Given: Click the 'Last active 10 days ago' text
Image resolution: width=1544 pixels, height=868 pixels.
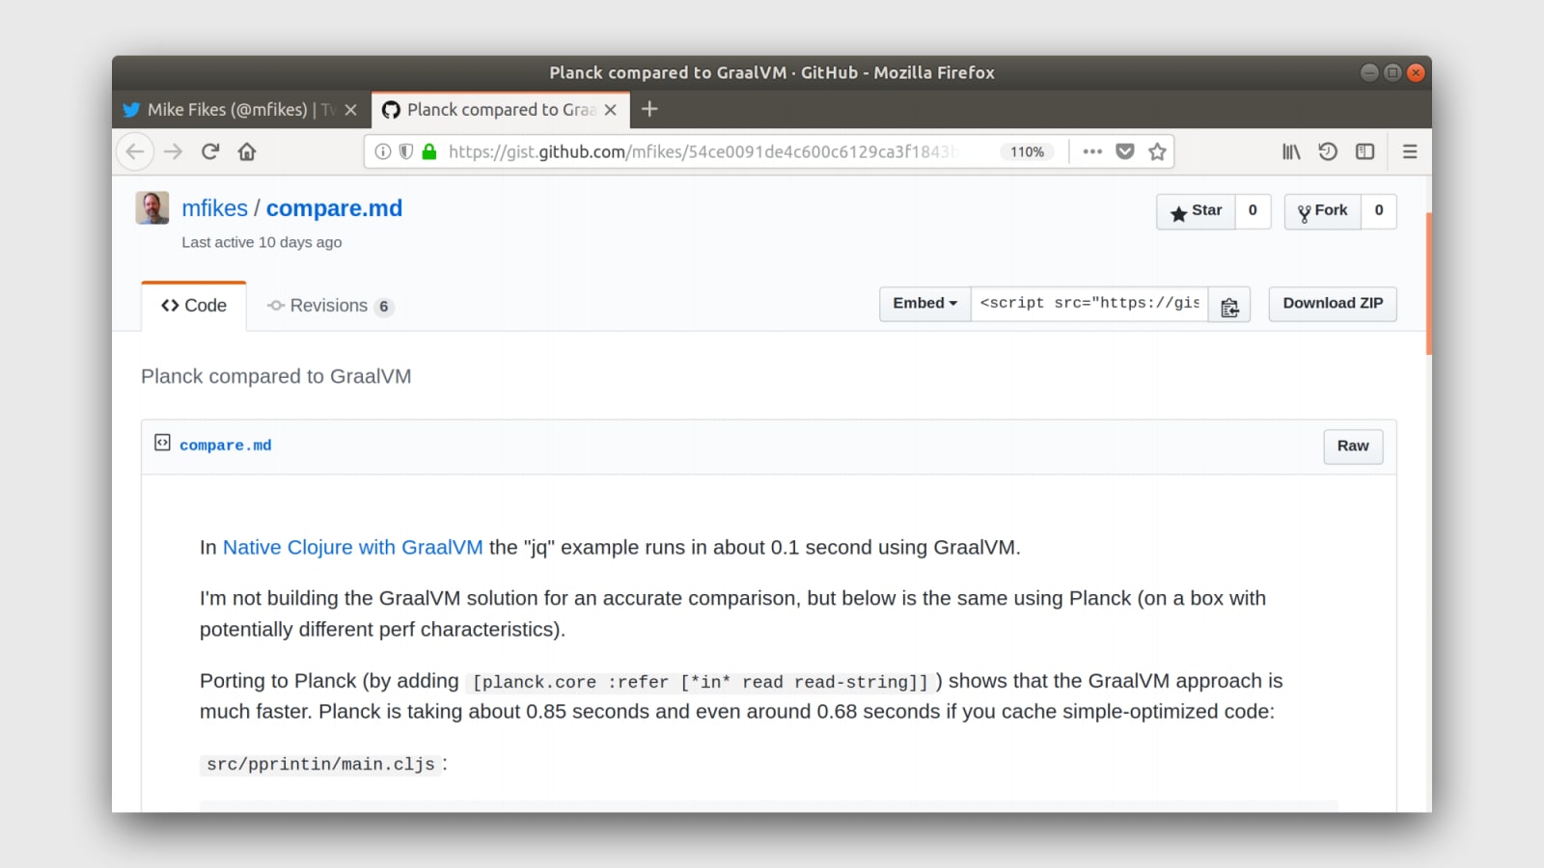Looking at the screenshot, I should [262, 242].
